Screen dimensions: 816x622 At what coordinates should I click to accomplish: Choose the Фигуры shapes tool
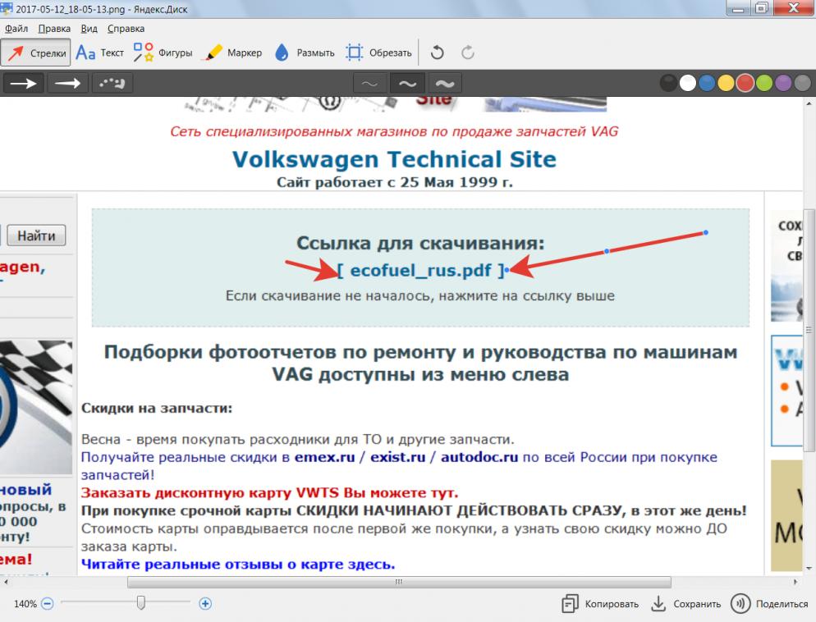point(163,53)
